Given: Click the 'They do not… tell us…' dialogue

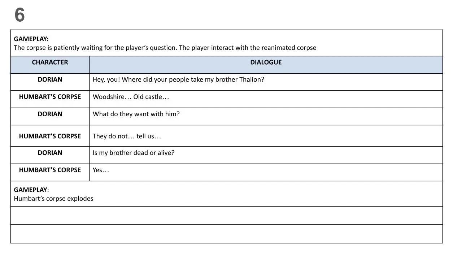Looking at the screenshot, I should click(127, 136).
